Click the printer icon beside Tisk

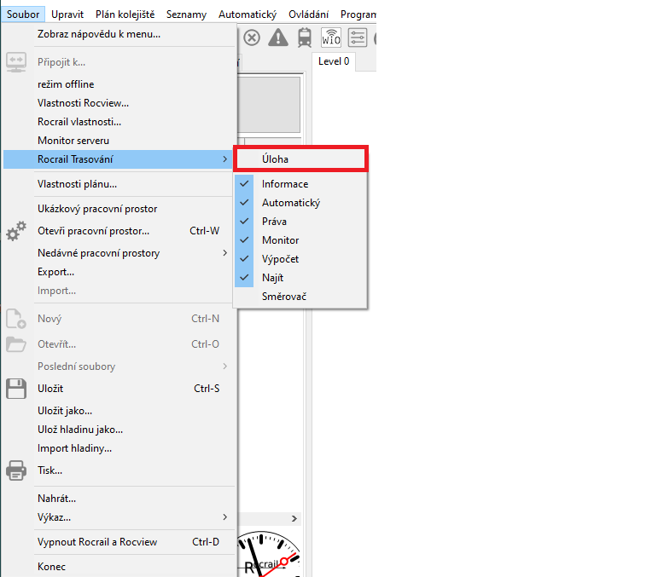tap(16, 470)
